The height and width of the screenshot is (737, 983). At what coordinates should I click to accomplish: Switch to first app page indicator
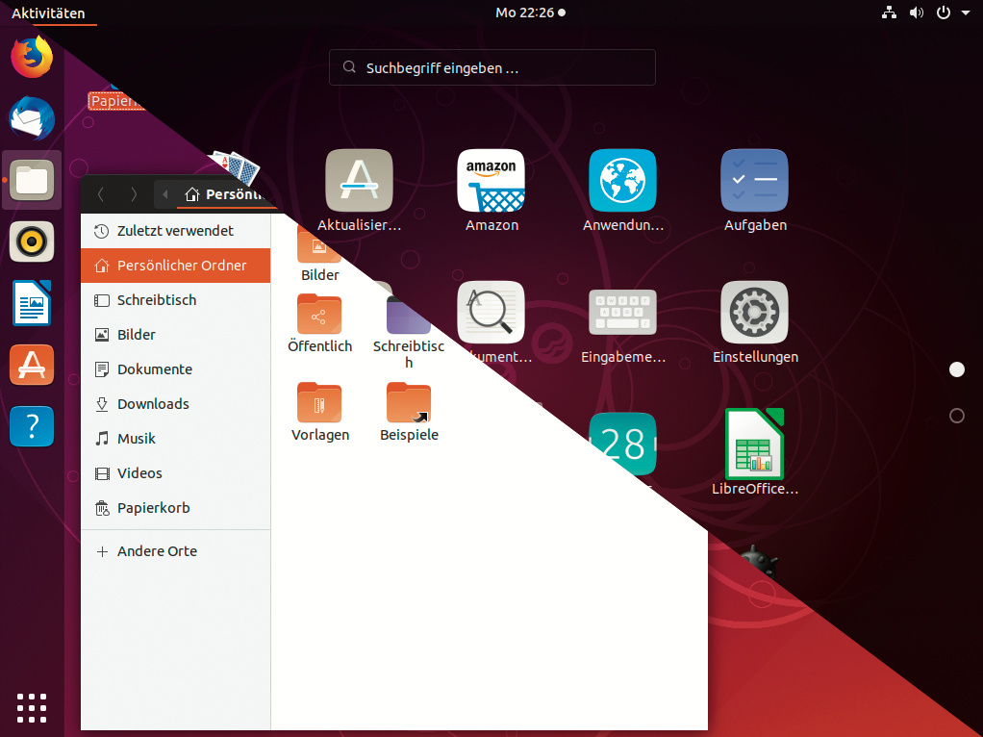pyautogui.click(x=957, y=369)
